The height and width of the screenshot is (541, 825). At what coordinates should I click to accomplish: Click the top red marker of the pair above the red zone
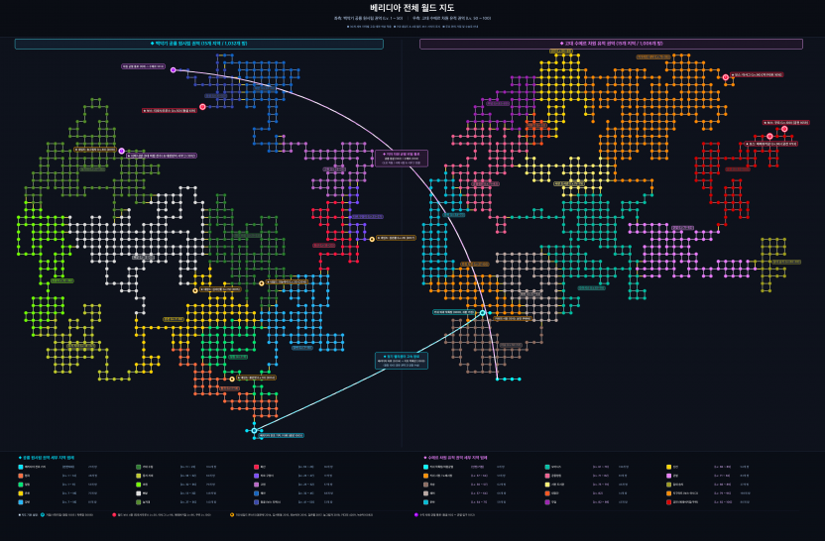784,129
